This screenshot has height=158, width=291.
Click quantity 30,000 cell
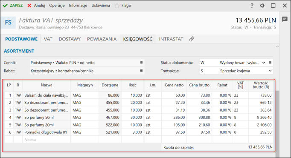pos(133,118)
